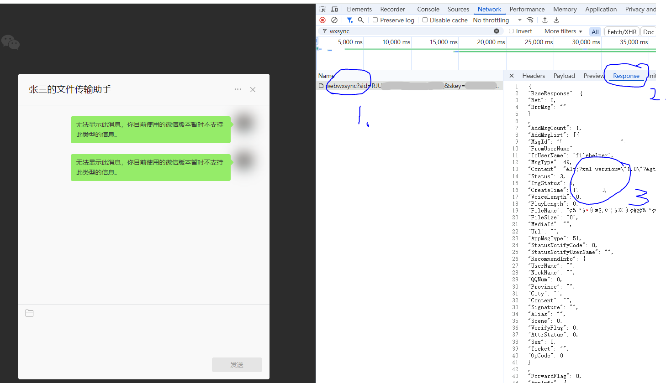666x383 pixels.
Task: Click the Name column header
Action: click(x=326, y=76)
